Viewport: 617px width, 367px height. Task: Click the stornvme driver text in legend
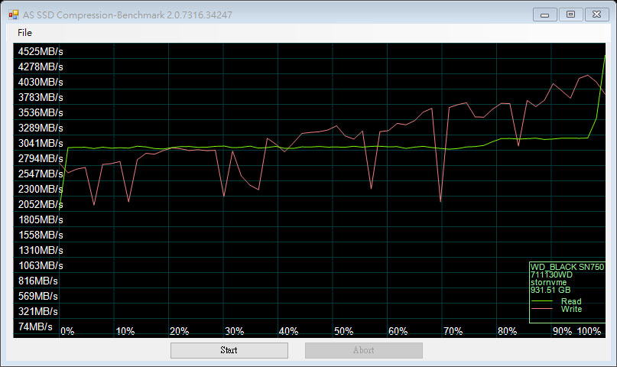(x=548, y=282)
